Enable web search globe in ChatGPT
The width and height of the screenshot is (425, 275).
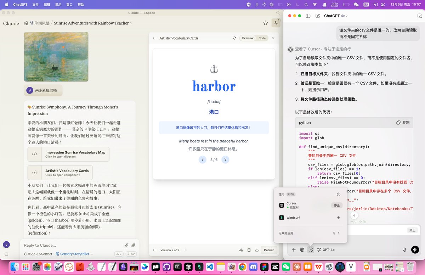pyautogui.click(x=302, y=250)
